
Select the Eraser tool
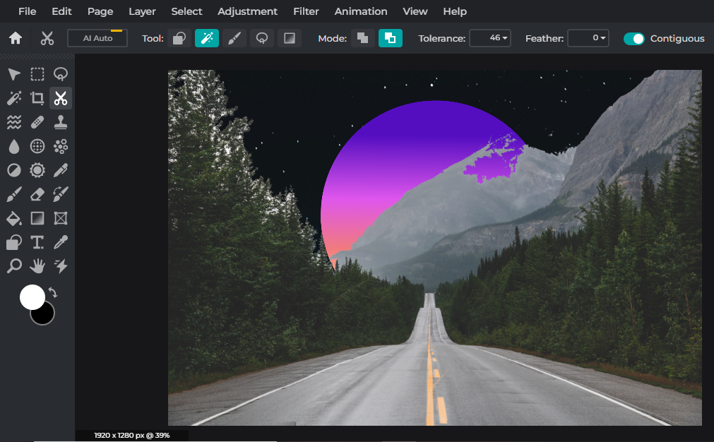tap(37, 194)
